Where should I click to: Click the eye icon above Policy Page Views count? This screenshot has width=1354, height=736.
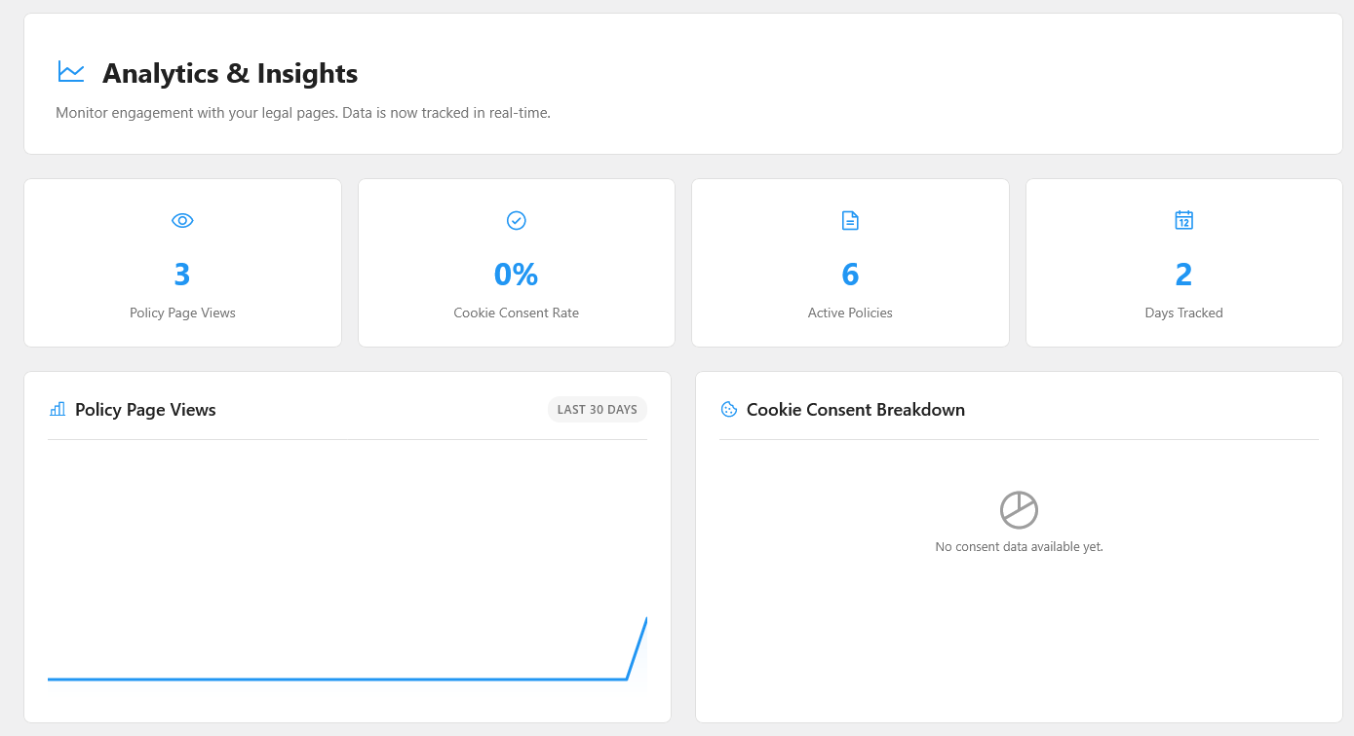(182, 220)
